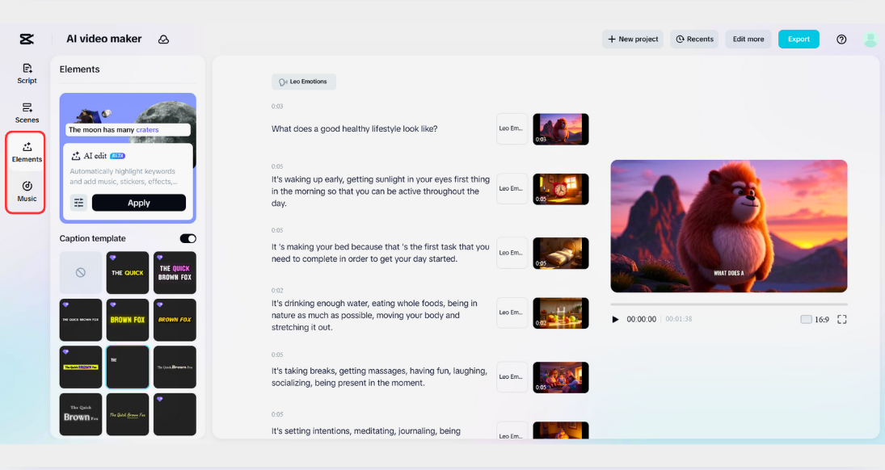Click the 'drinking enough water' script paragraph
Screen dimensions: 885x470
[375, 316]
